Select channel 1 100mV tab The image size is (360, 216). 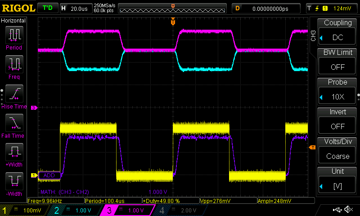pos(25,210)
